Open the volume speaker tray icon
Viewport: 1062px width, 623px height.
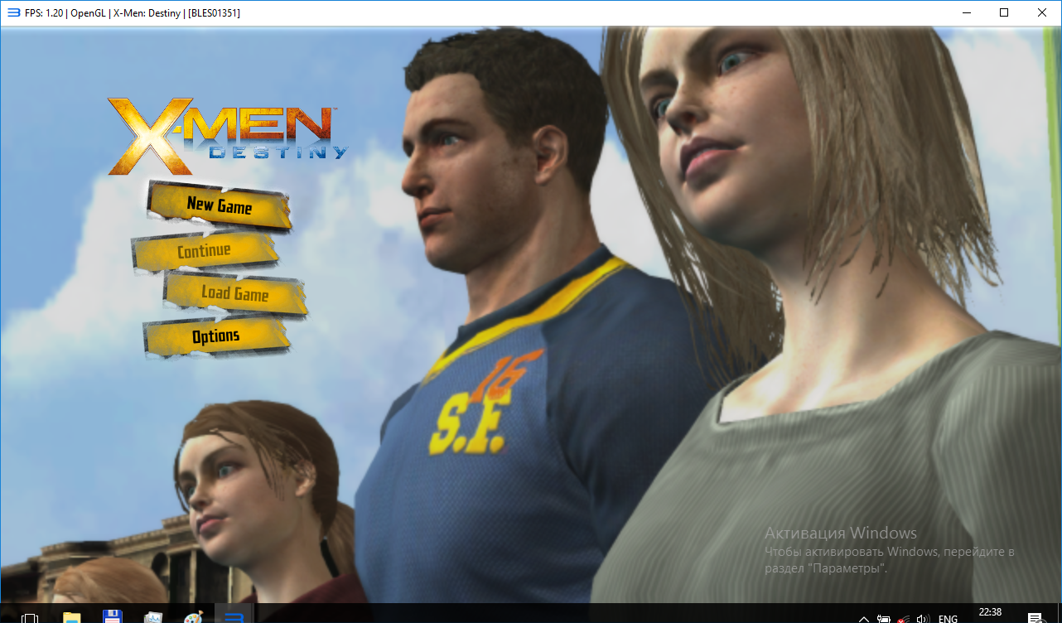923,619
